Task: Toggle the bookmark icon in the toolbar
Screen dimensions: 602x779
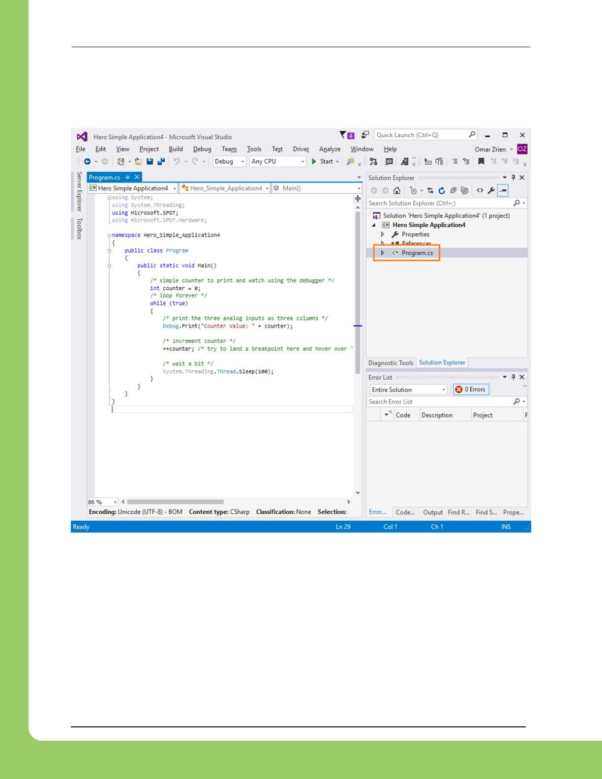Action: coord(481,161)
